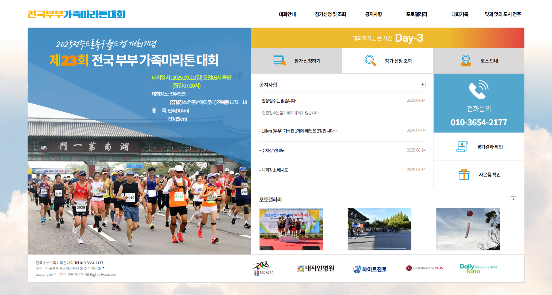The width and height of the screenshot is (552, 295).
Task: Open the balloon banner gallery photo
Action: [468, 229]
